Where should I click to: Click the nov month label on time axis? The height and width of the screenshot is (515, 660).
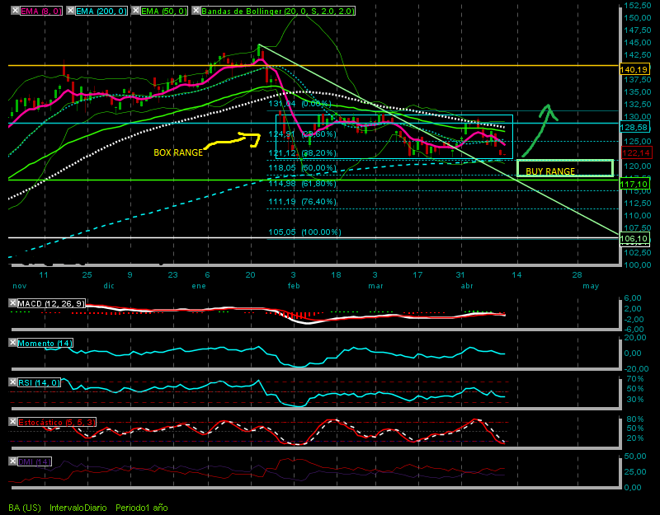click(19, 286)
